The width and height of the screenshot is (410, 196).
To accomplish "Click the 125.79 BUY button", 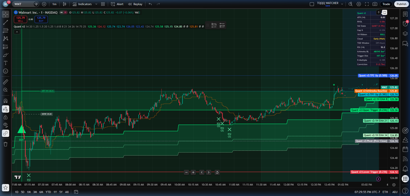I will point(41,19).
